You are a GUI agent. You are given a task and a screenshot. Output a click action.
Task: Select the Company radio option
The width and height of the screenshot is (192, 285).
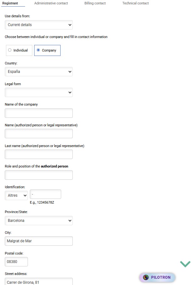pyautogui.click(x=39, y=50)
